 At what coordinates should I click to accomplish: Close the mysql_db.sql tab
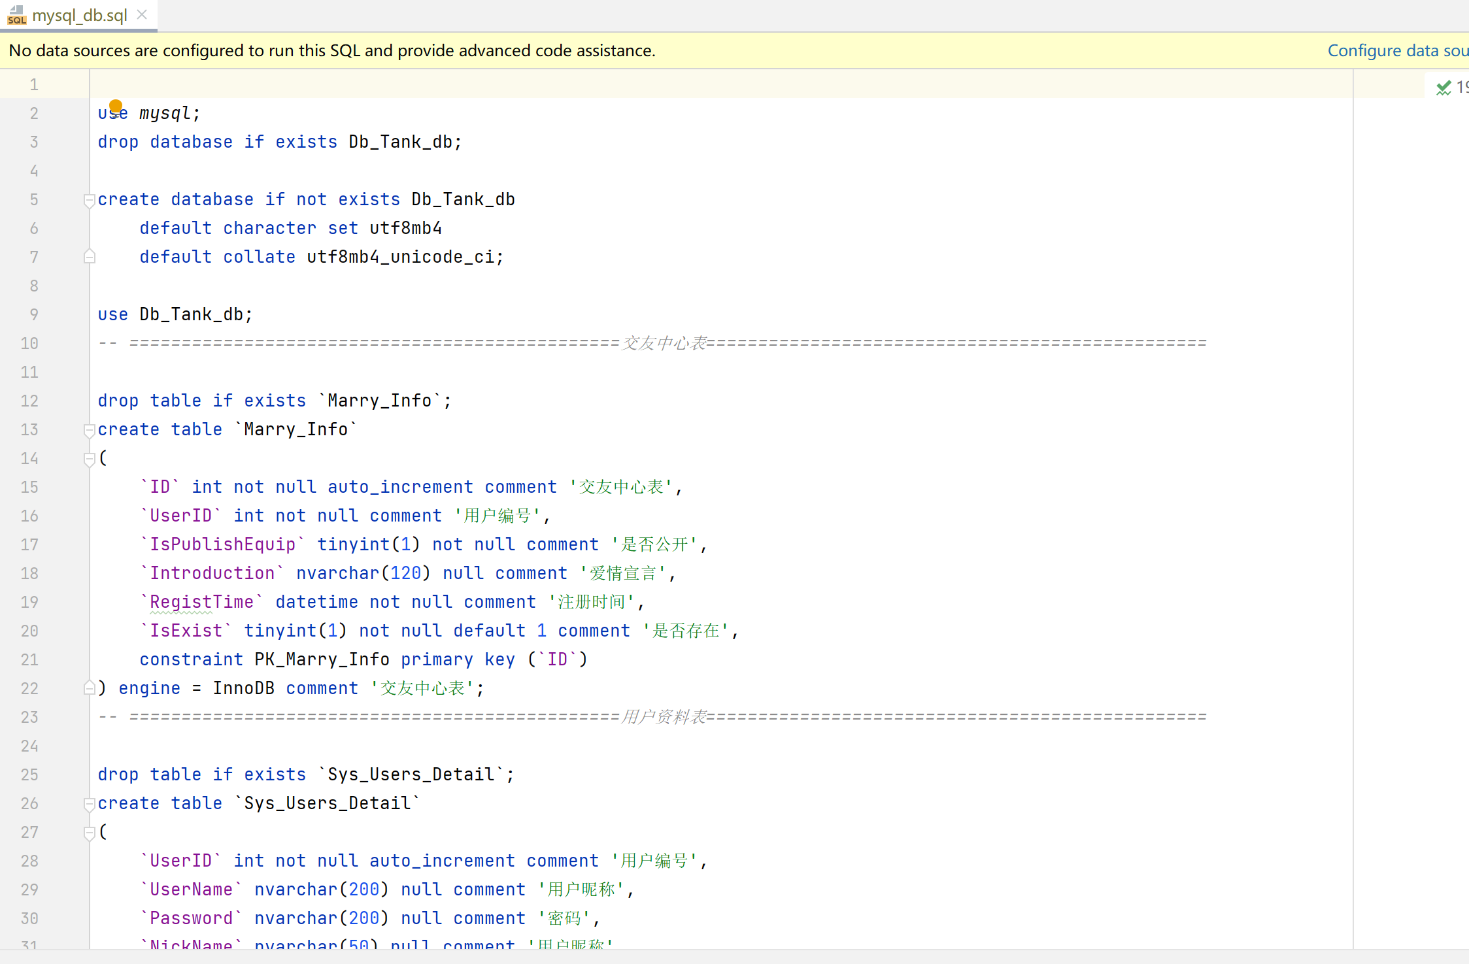coord(142,14)
